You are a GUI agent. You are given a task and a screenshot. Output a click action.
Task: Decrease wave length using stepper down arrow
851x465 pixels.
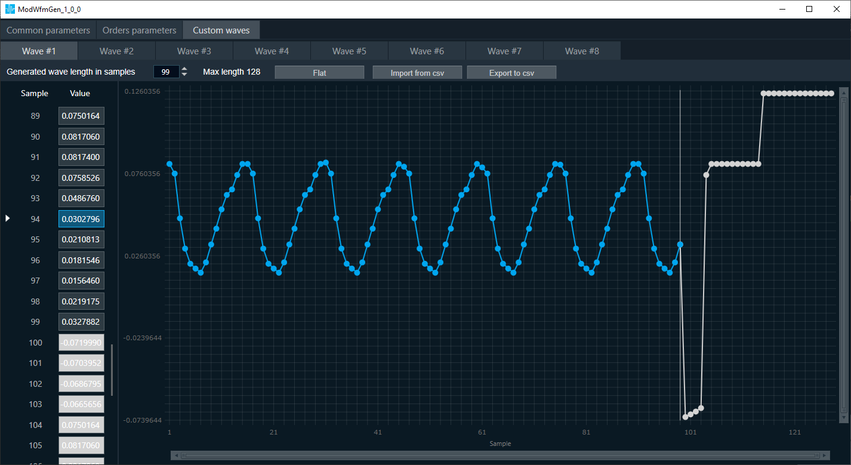click(184, 75)
